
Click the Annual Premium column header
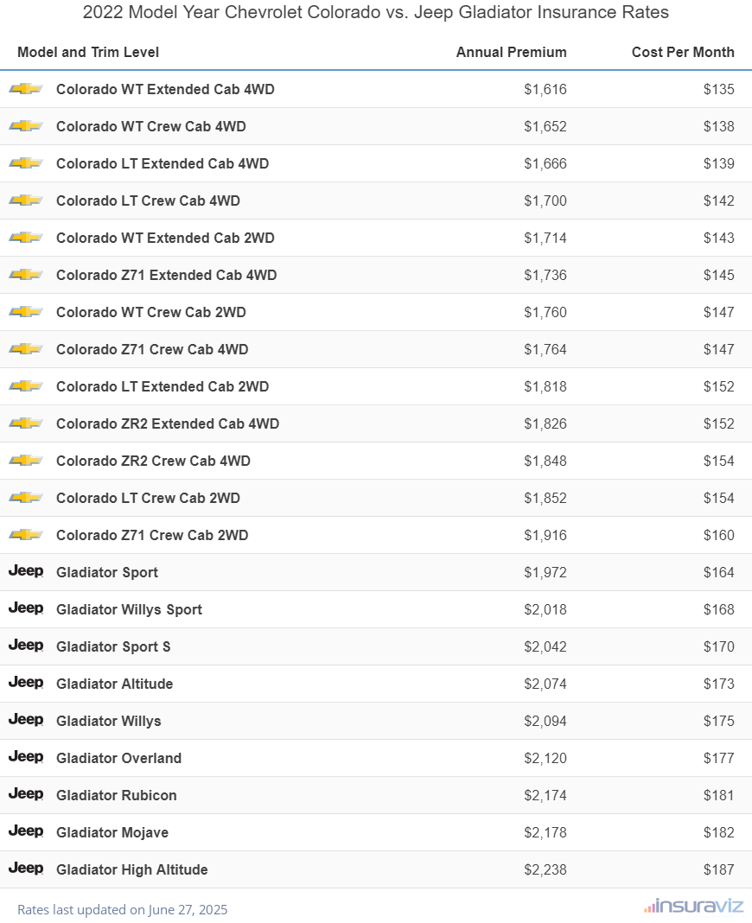pyautogui.click(x=511, y=53)
